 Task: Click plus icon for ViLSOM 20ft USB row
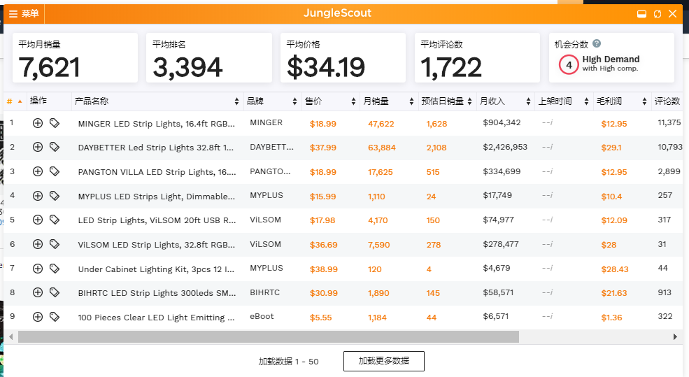point(38,219)
